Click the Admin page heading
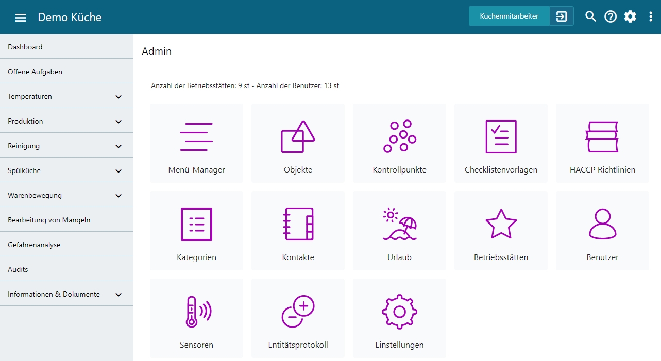 (157, 51)
